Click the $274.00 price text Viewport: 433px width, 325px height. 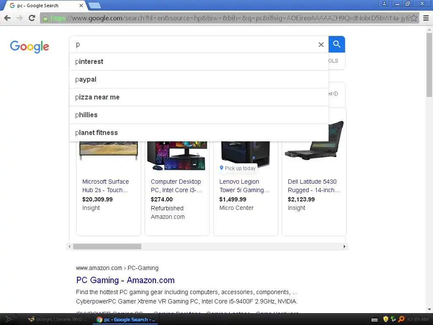pos(162,199)
